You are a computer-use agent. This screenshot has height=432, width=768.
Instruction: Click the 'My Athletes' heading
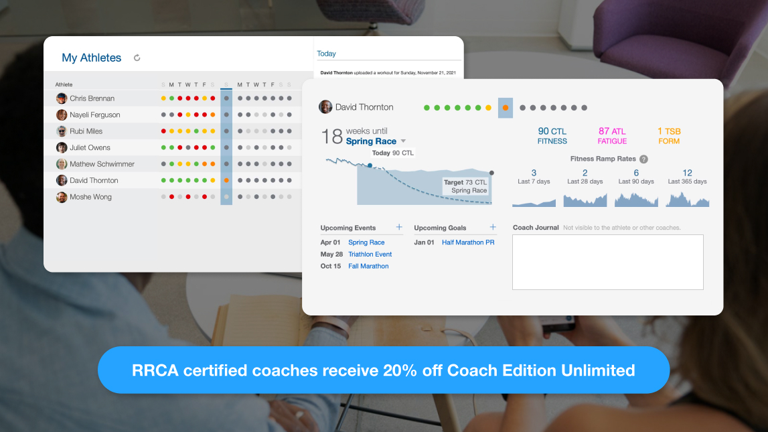[92, 58]
